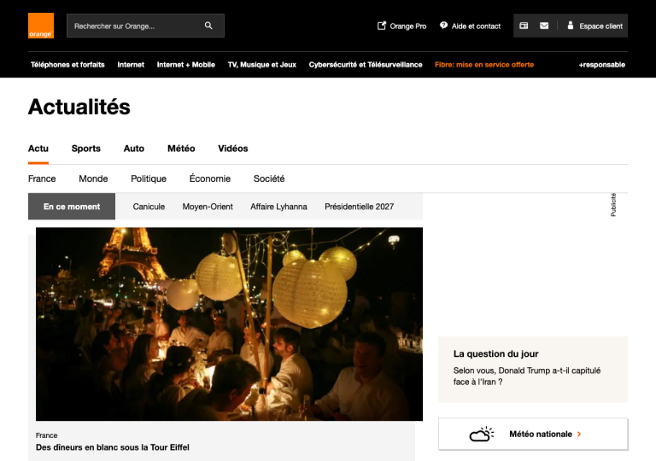Switch to the Vidéos tab
Image resolution: width=656 pixels, height=461 pixels.
[x=232, y=149]
